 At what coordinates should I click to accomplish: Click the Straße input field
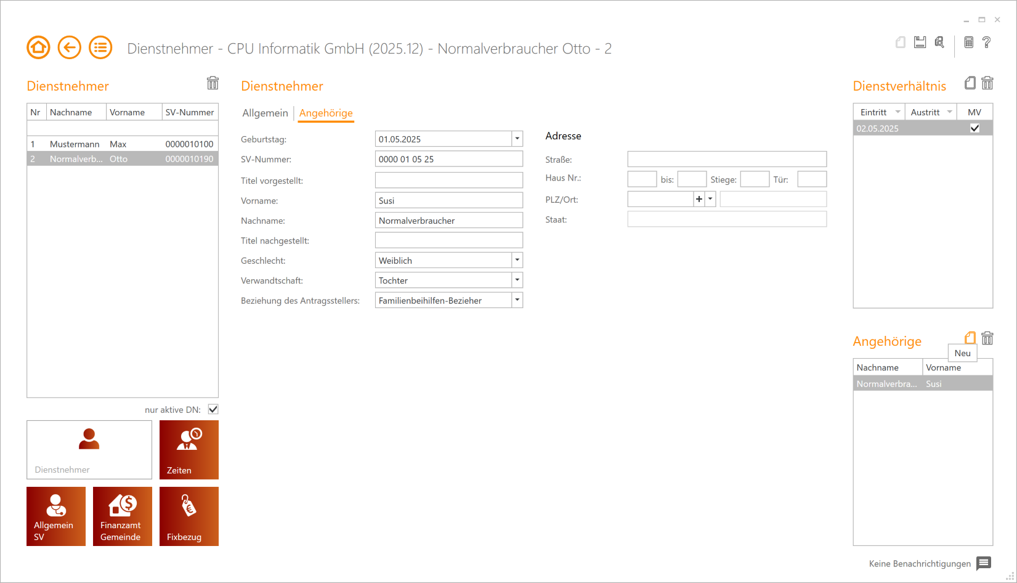(727, 159)
